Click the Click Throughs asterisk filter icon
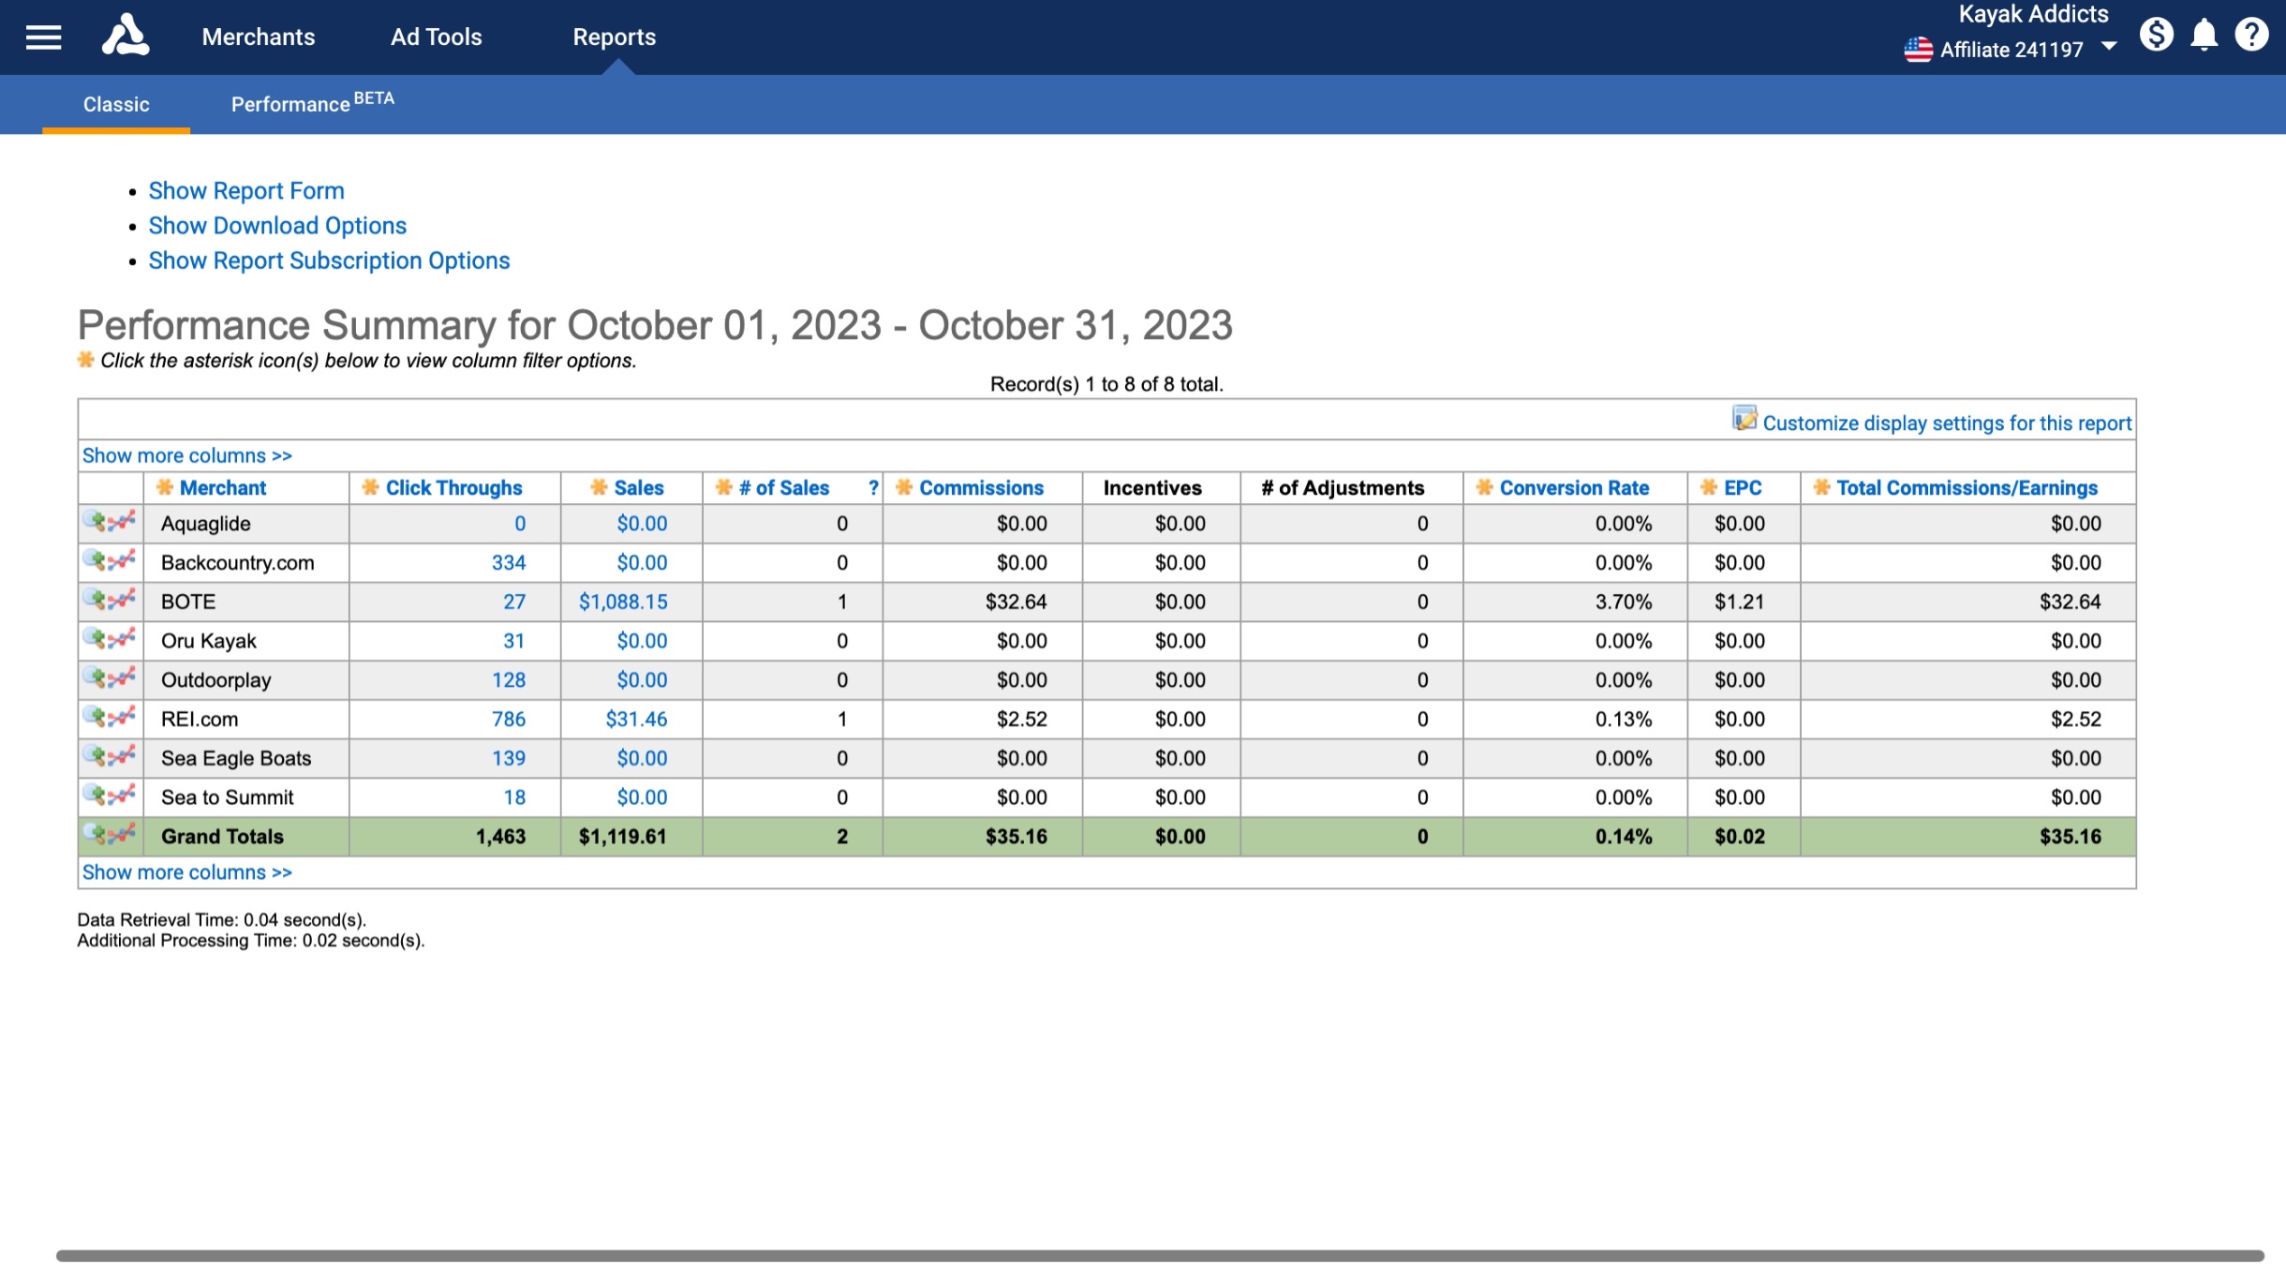 371,487
